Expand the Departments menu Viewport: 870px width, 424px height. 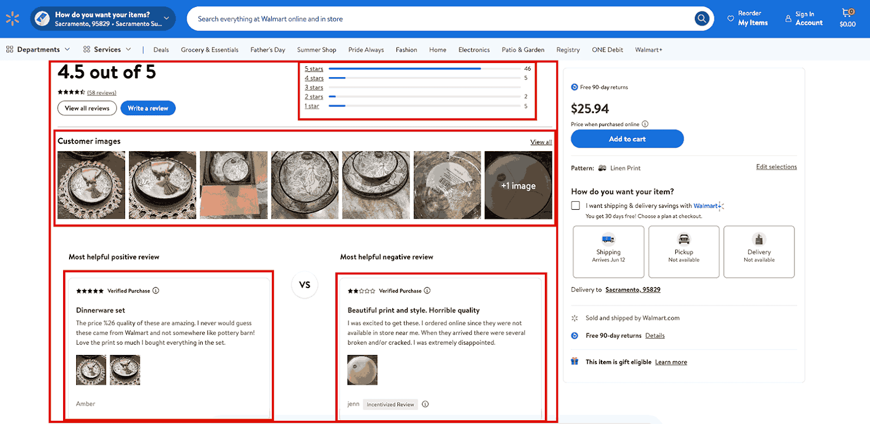point(38,49)
